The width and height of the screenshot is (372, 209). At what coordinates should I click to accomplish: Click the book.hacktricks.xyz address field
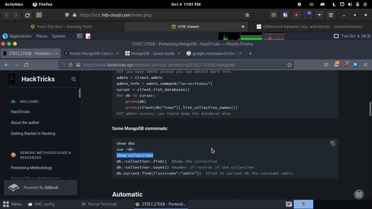[x=176, y=64]
